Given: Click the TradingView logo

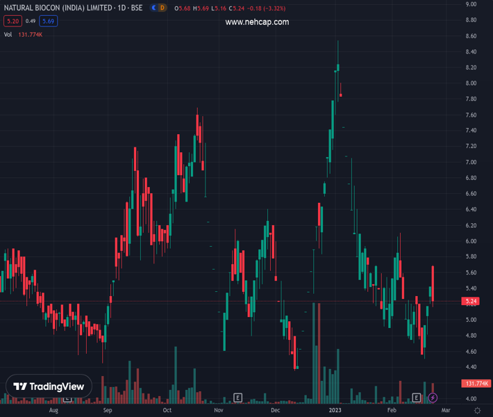Looking at the screenshot, I should [x=49, y=386].
